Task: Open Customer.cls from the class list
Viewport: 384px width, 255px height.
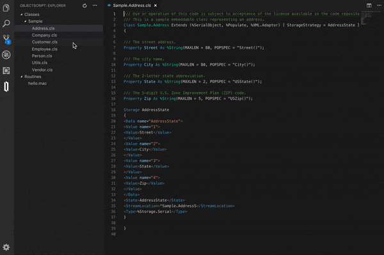Action: (59, 42)
